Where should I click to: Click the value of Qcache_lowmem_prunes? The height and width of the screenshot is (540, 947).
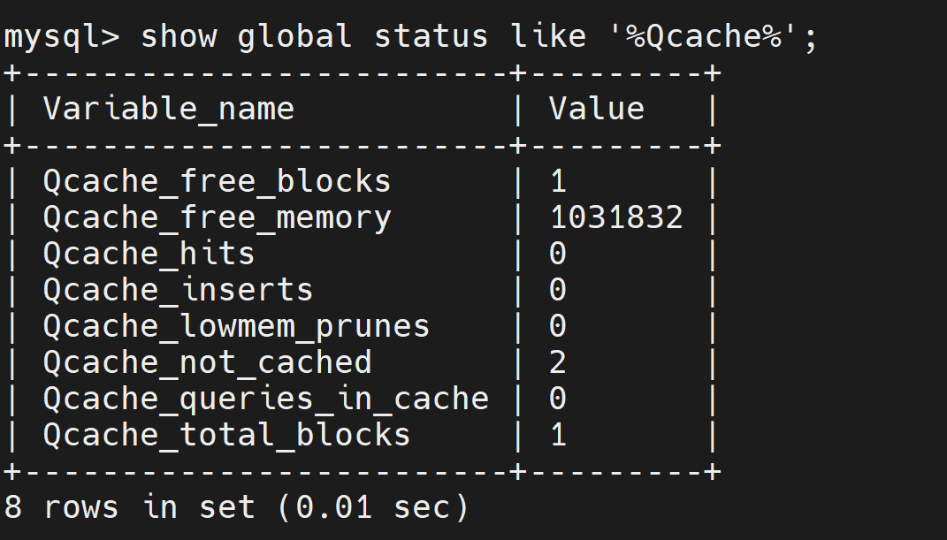tap(558, 327)
